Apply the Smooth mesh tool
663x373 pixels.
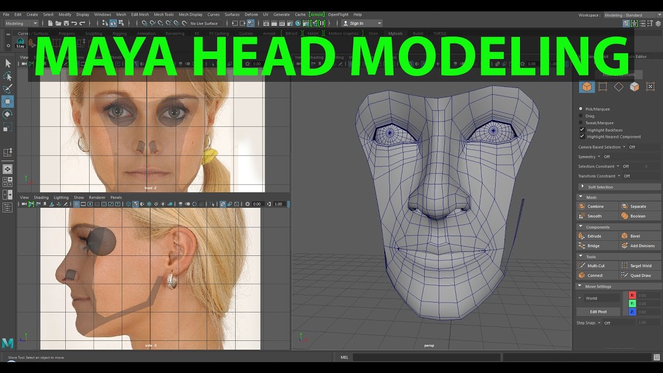point(598,216)
